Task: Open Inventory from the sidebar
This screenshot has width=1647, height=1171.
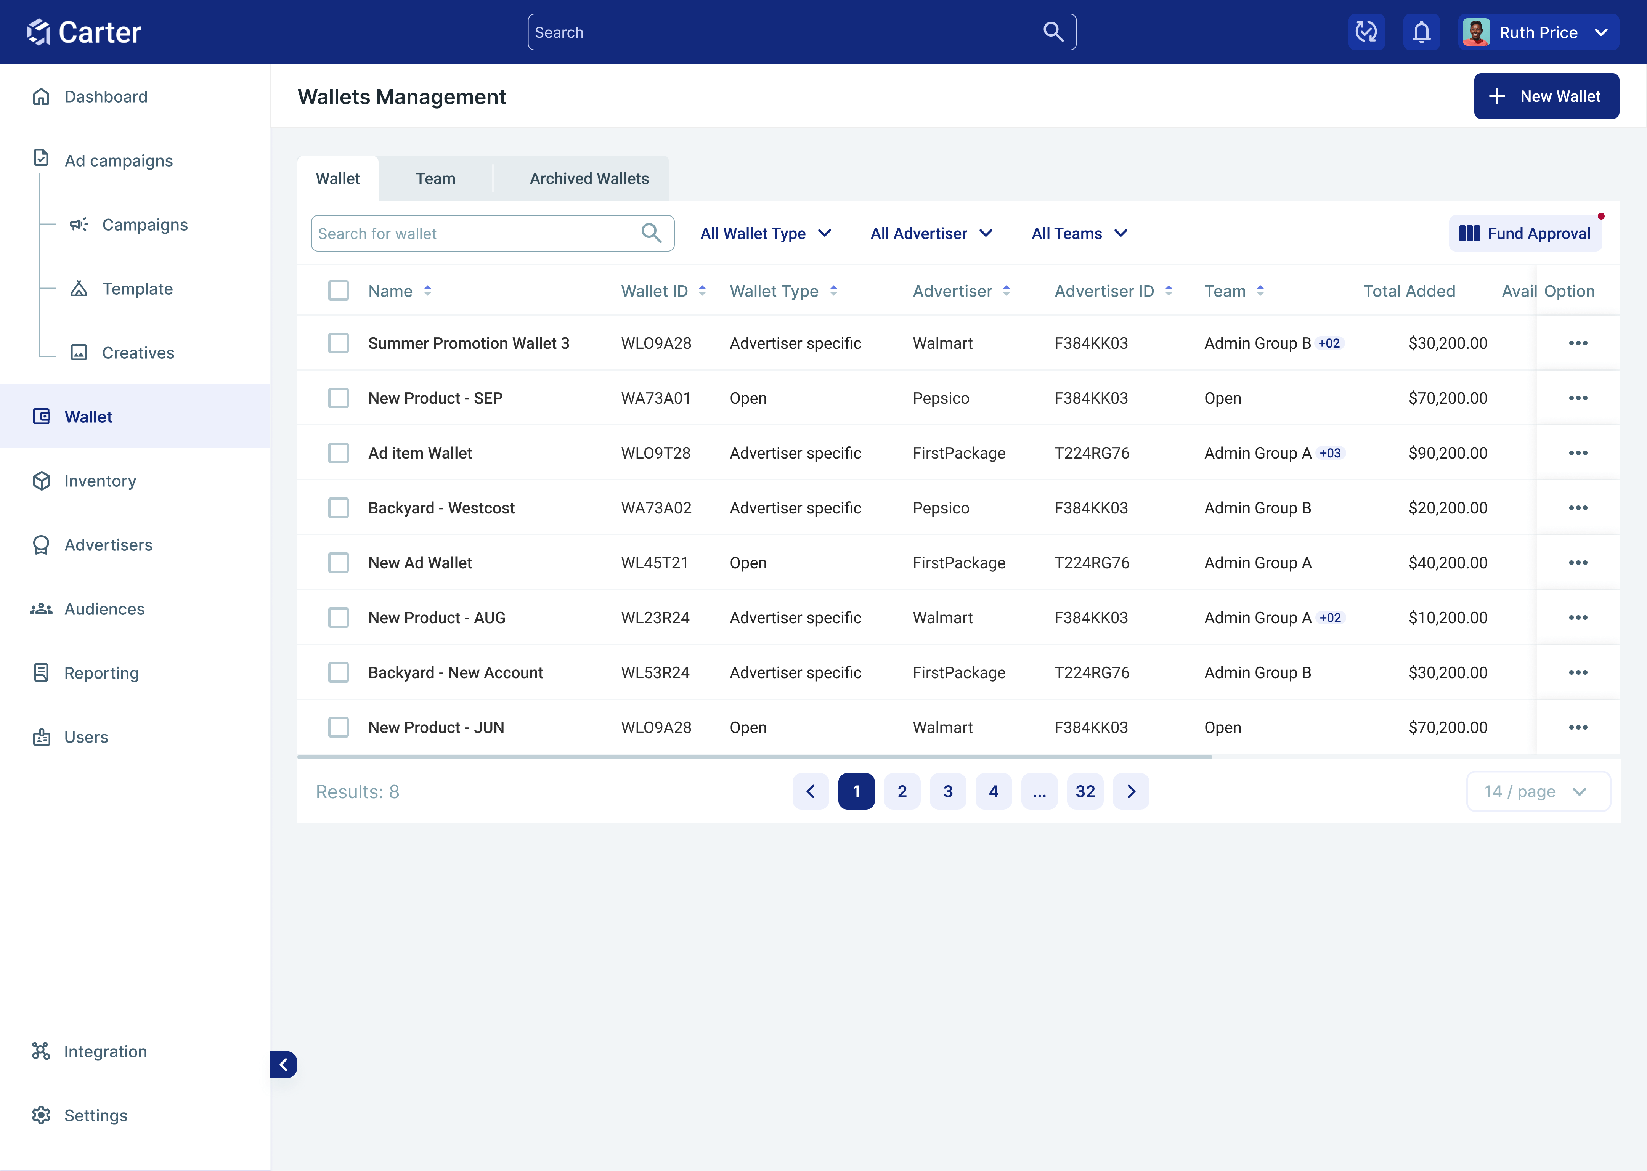Action: pos(100,481)
